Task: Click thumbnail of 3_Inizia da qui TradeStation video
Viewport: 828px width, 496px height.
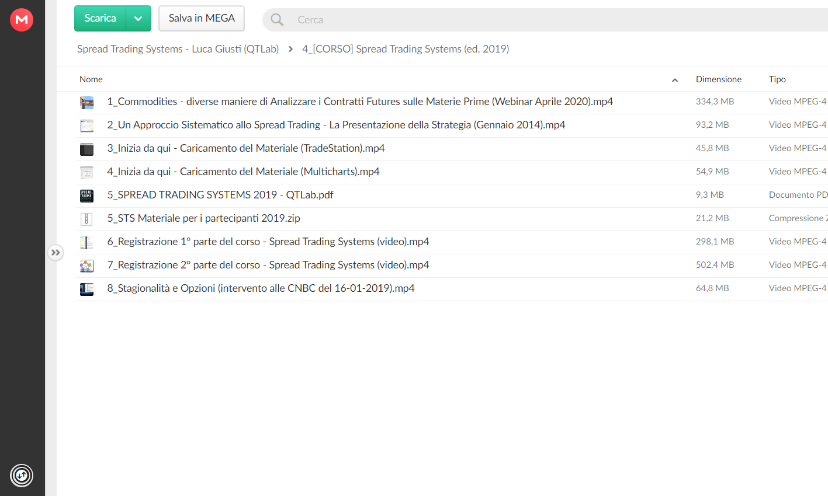Action: [86, 149]
